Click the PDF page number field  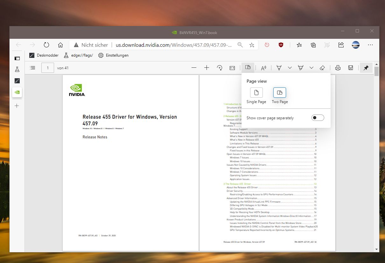pos(48,68)
